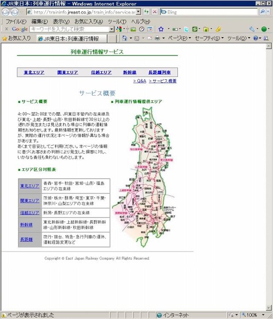The width and height of the screenshot is (273, 319).
Task: Open the Print options dropdown arrow
Action: pos(163,38)
